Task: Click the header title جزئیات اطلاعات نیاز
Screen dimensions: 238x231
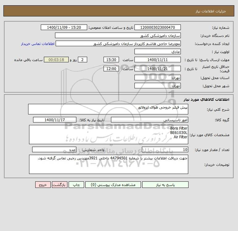Action: (x=211, y=11)
